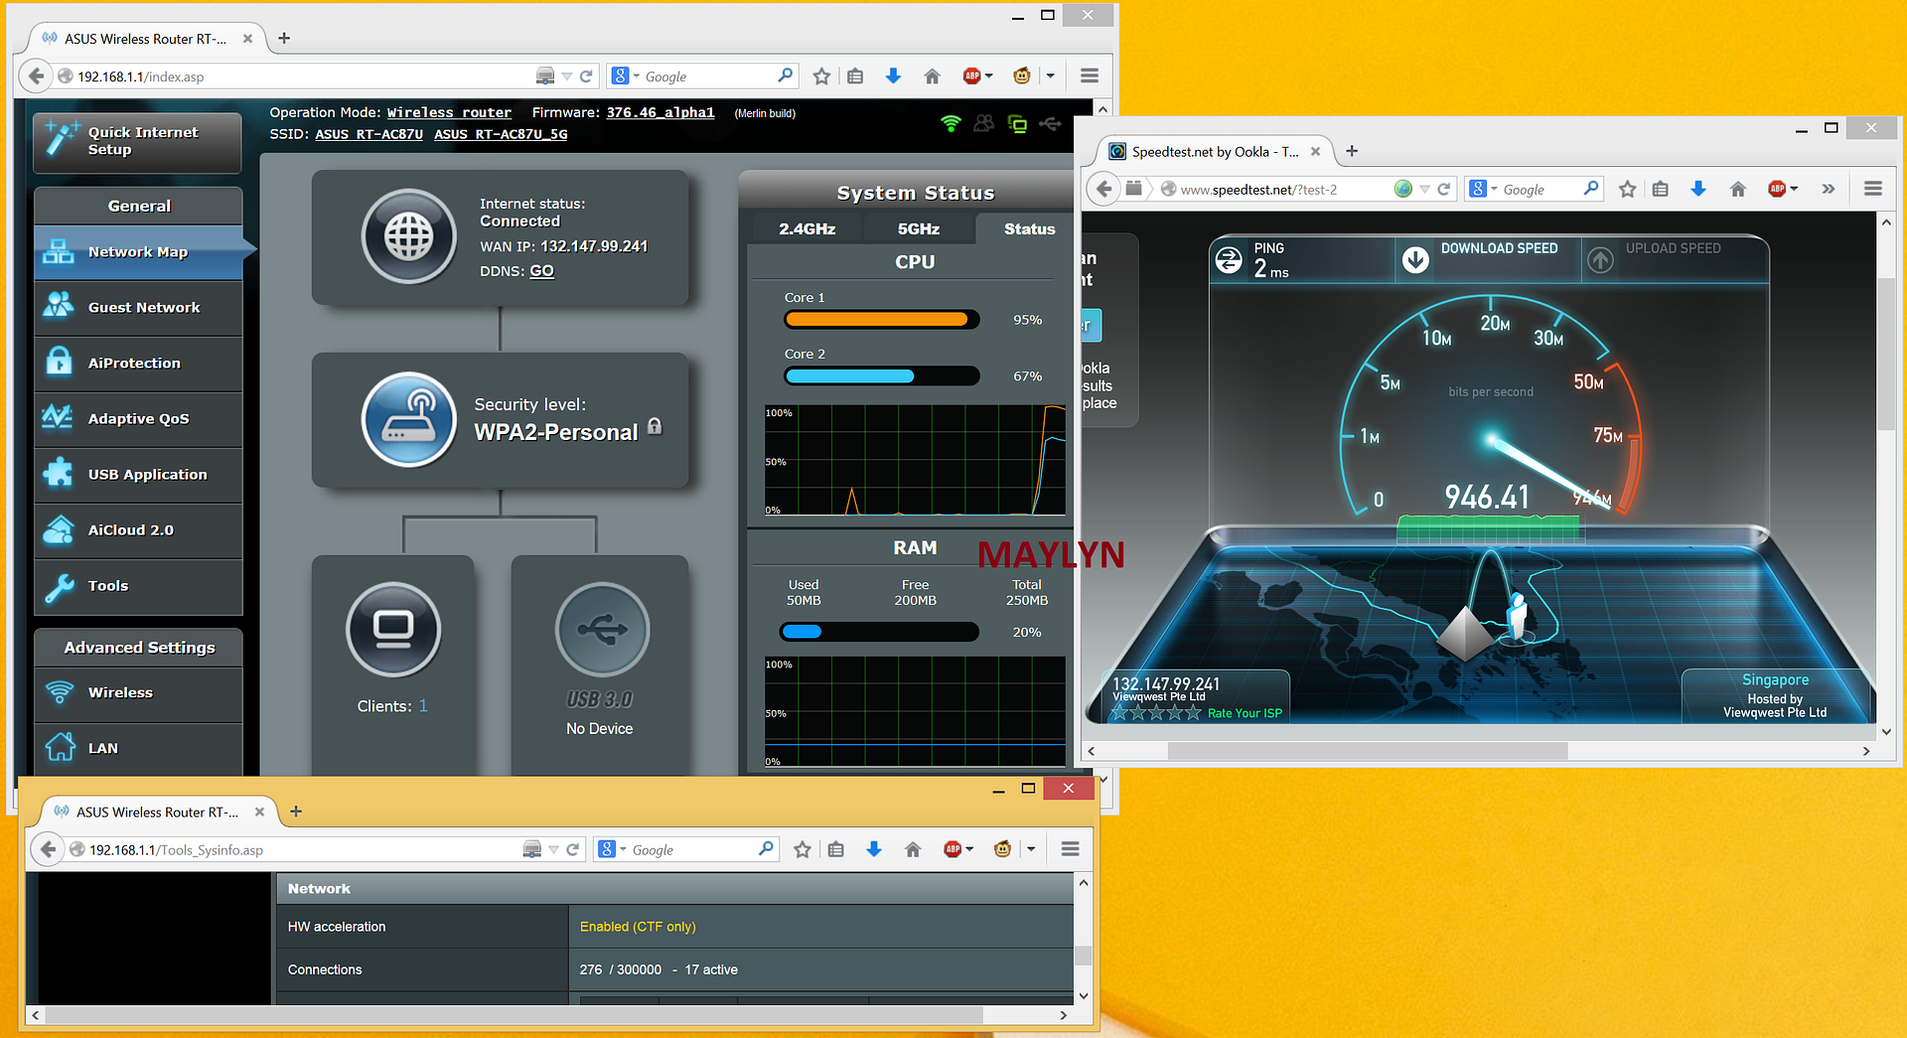The width and height of the screenshot is (1907, 1038).
Task: Switch to the 5GHz status tab
Action: (x=918, y=229)
